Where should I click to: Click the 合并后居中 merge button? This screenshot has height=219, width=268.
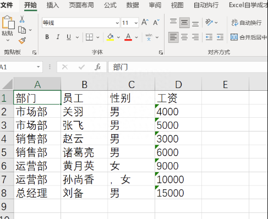(x=249, y=37)
